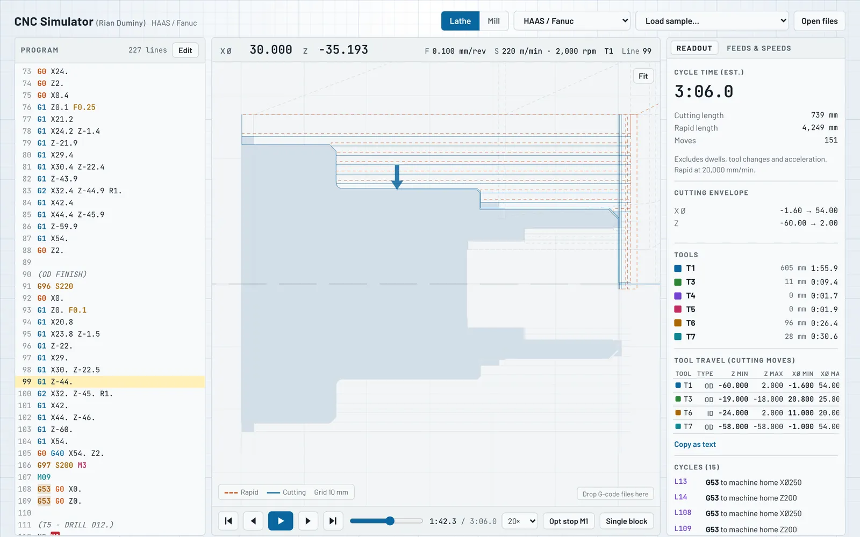Jump to program start with skip-back icon

[x=228, y=521]
